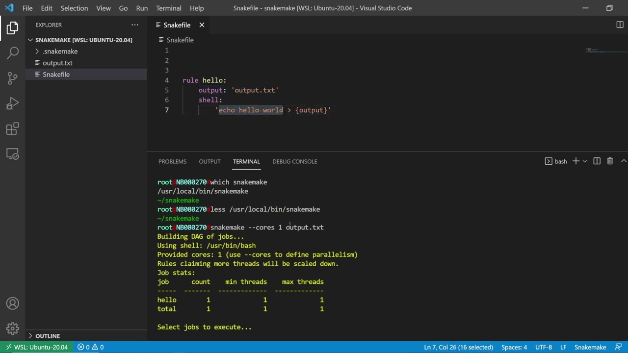Click 'rule hello:' code line
Screen dimensions: 628x353
click(205, 80)
